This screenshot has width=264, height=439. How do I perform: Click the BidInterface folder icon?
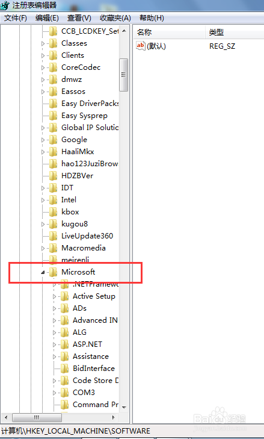pyautogui.click(x=64, y=368)
